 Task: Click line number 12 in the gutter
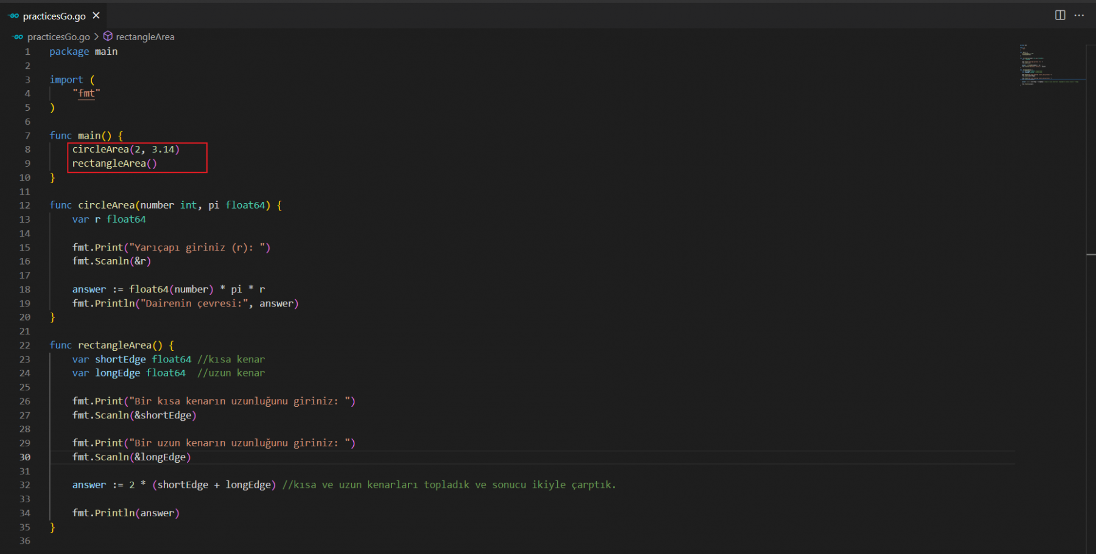[x=25, y=206]
